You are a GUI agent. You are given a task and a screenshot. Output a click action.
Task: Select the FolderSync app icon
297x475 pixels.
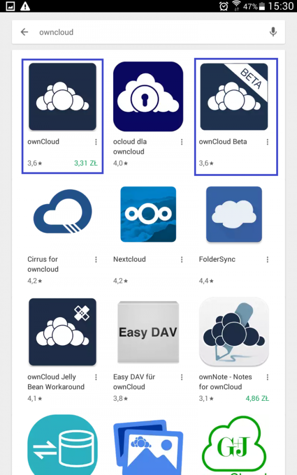234,214
